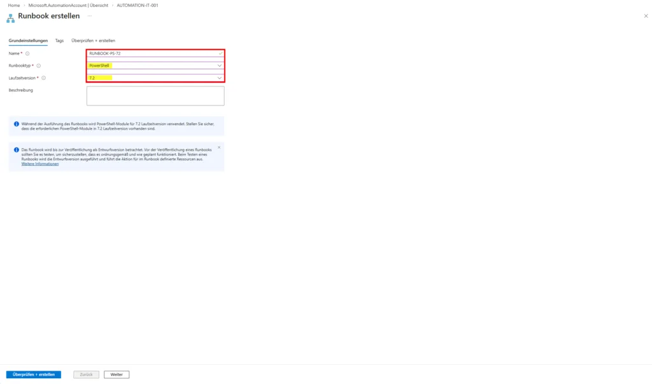Screen dimensions: 652x384
Task: Switch to the Tags tab
Action: 59,41
